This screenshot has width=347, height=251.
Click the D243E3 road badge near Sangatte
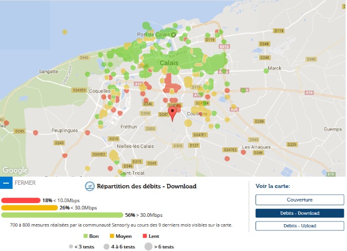pyautogui.click(x=78, y=90)
